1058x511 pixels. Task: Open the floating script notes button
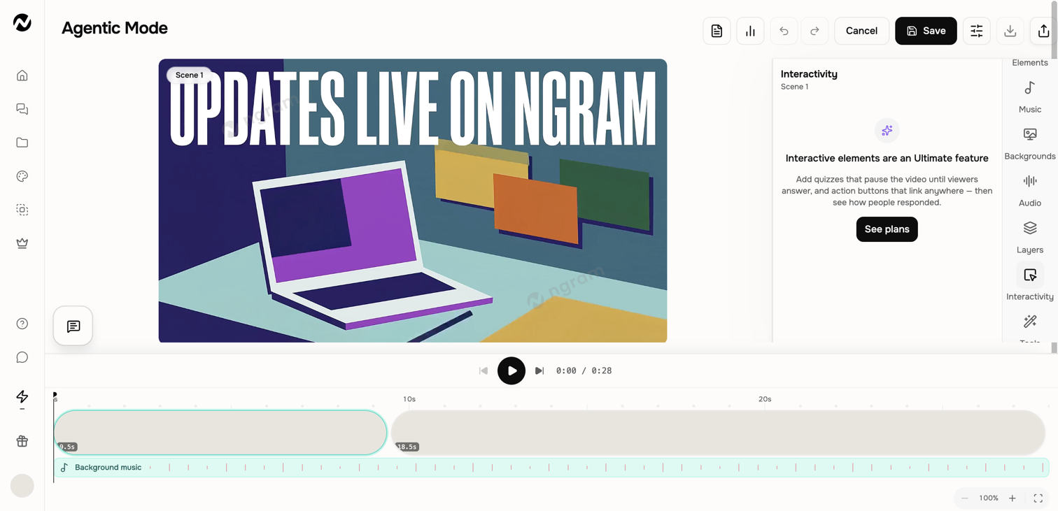(x=73, y=326)
